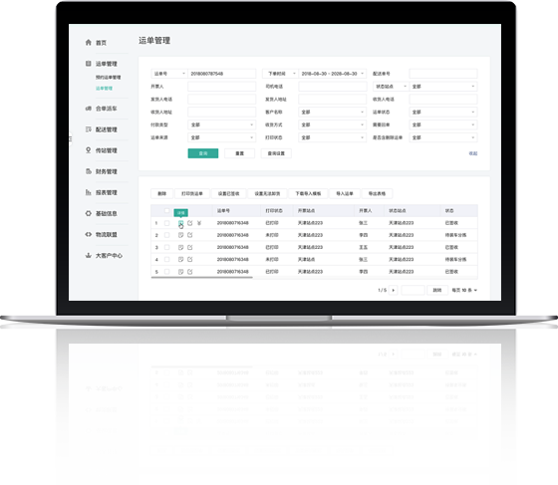
Task: Click the 合单派车 truck icon
Action: pyautogui.click(x=89, y=109)
